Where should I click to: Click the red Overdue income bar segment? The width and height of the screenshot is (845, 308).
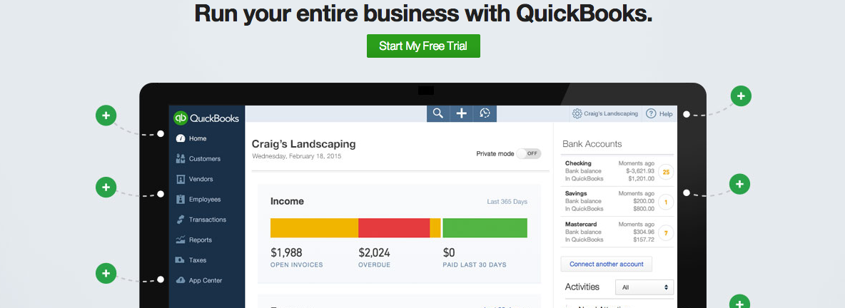[x=393, y=228]
